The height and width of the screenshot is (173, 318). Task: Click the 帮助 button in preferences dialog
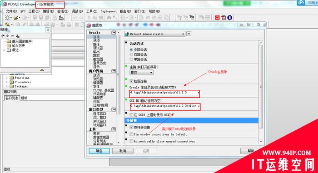tap(251, 151)
